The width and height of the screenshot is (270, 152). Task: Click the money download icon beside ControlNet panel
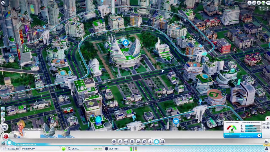pyautogui.click(x=264, y=128)
